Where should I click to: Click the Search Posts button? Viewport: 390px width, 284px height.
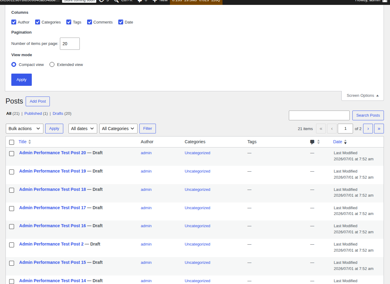(x=368, y=115)
